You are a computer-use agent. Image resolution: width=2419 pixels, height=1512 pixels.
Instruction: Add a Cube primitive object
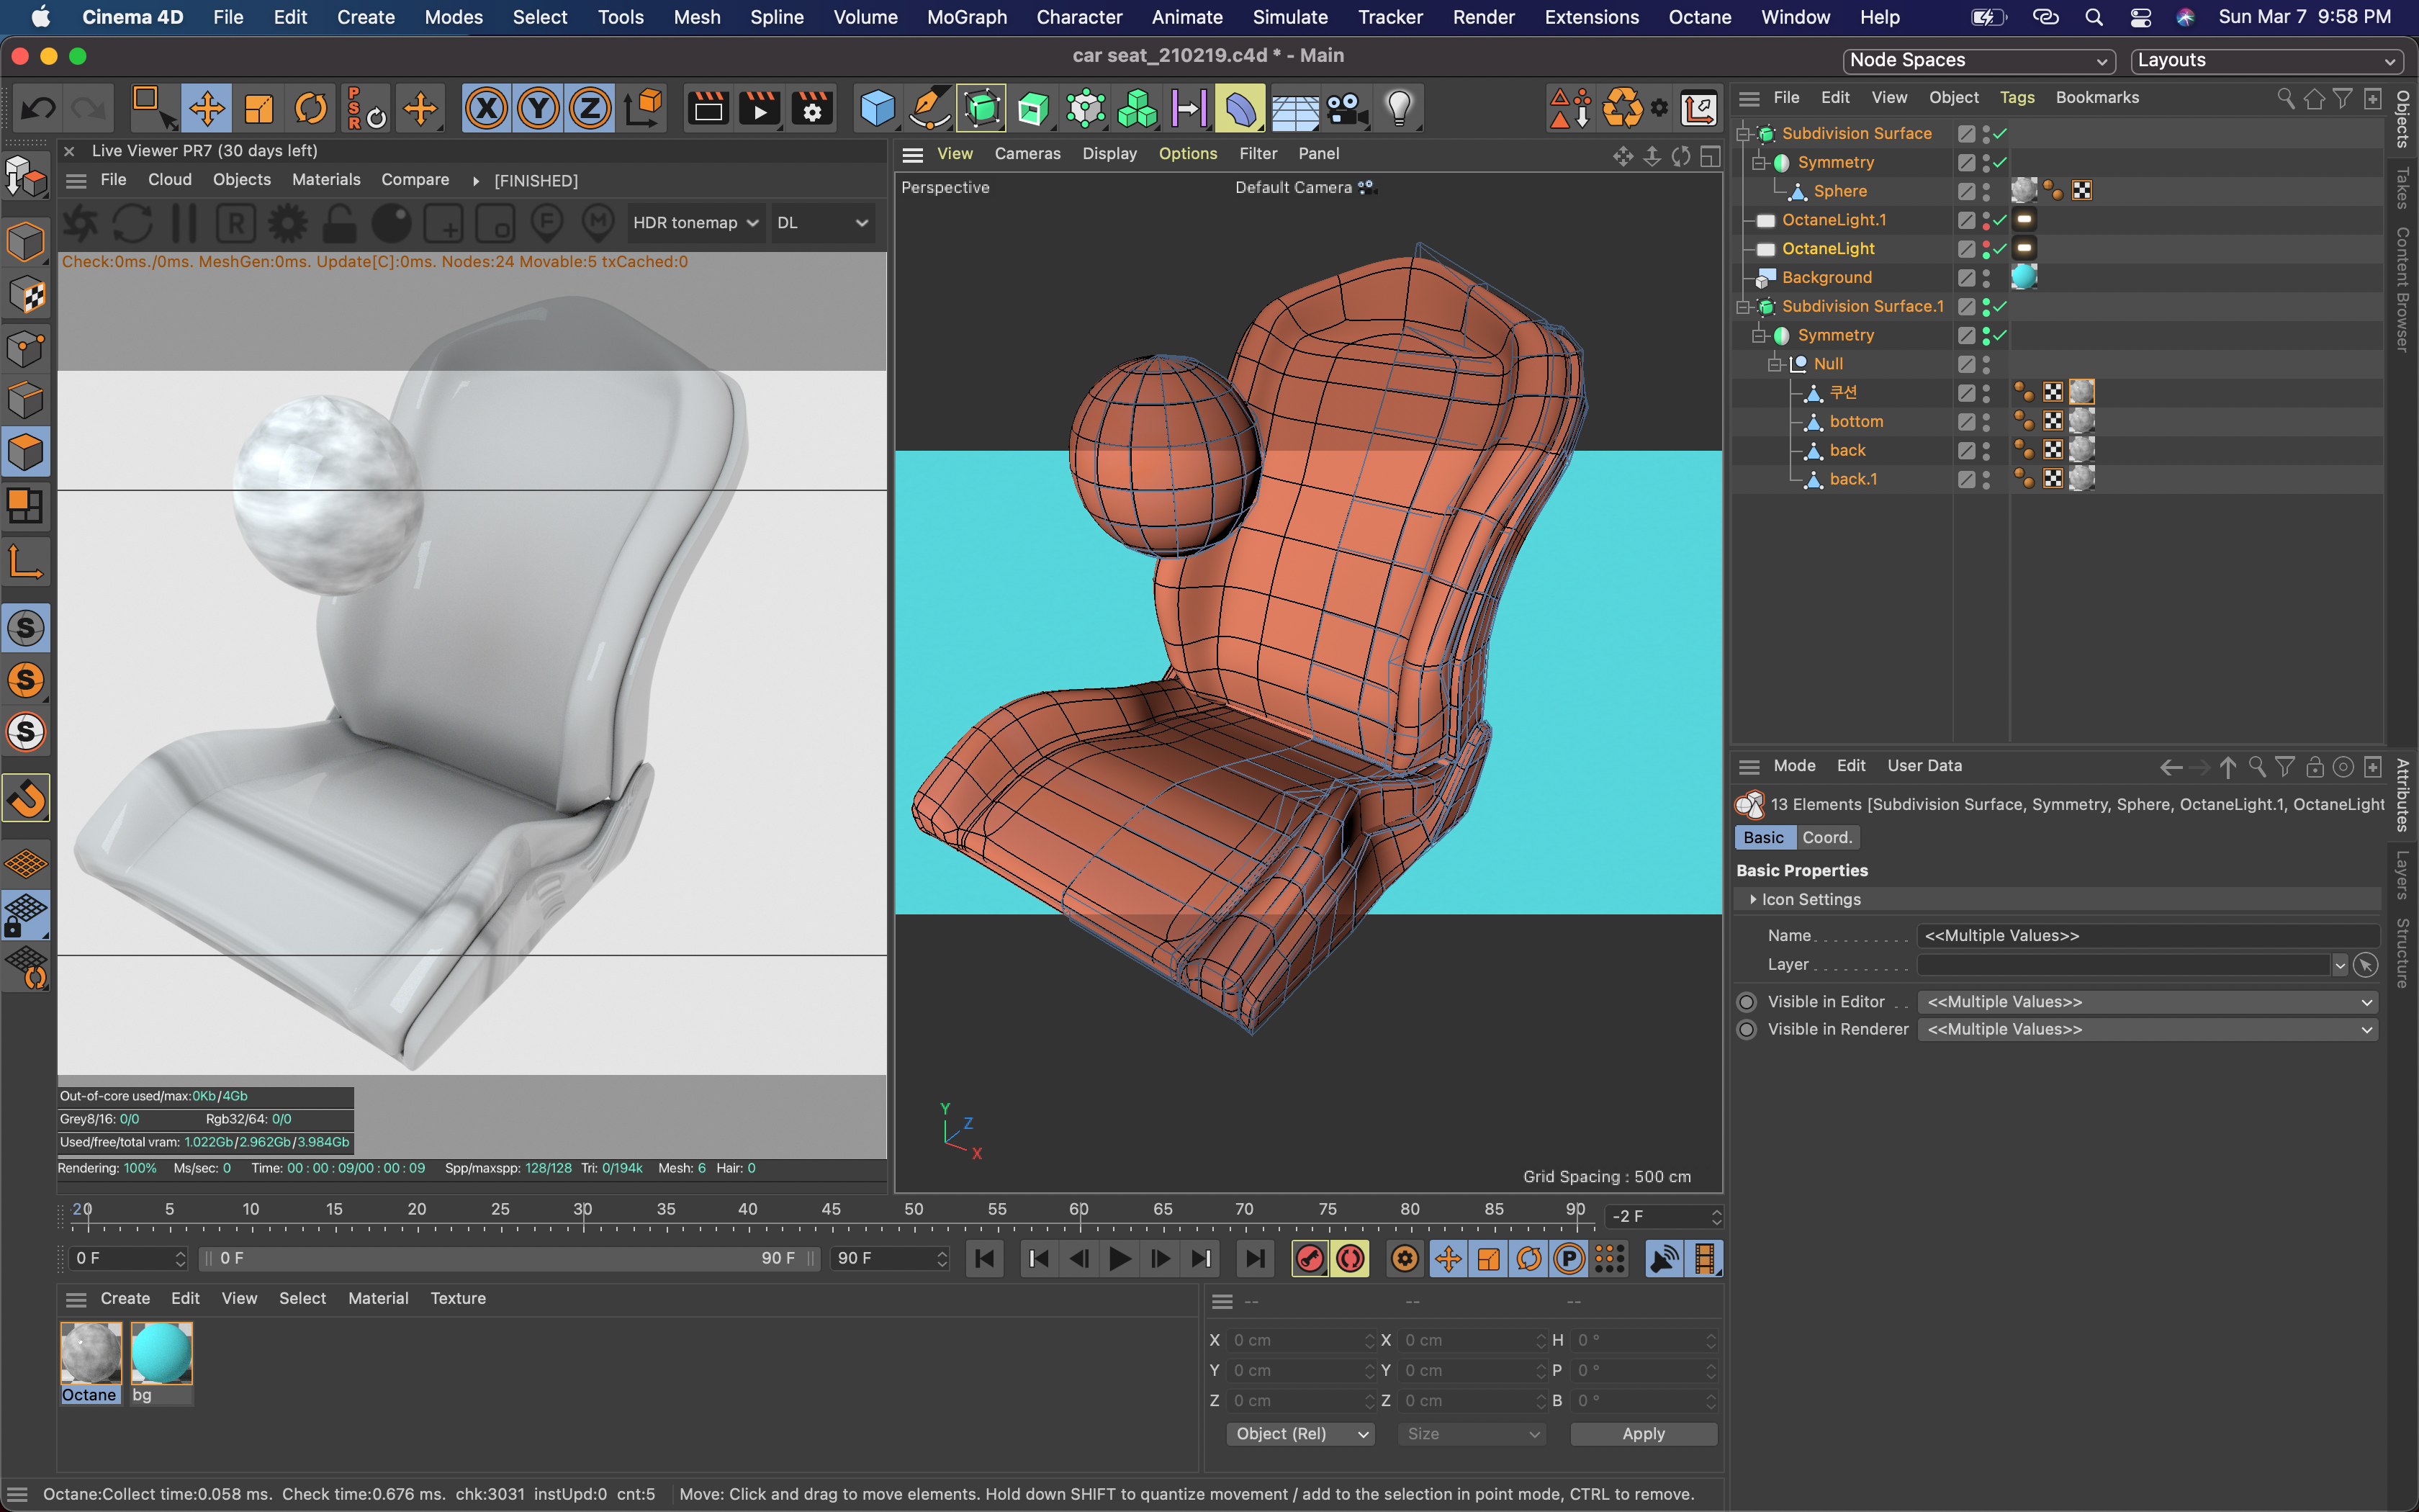click(878, 108)
